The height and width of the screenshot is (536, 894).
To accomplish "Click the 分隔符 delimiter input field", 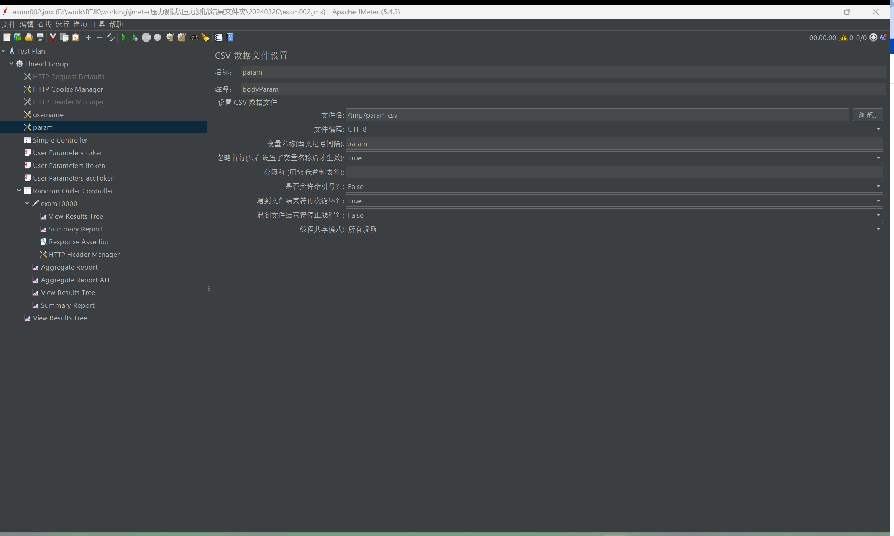I will [613, 172].
